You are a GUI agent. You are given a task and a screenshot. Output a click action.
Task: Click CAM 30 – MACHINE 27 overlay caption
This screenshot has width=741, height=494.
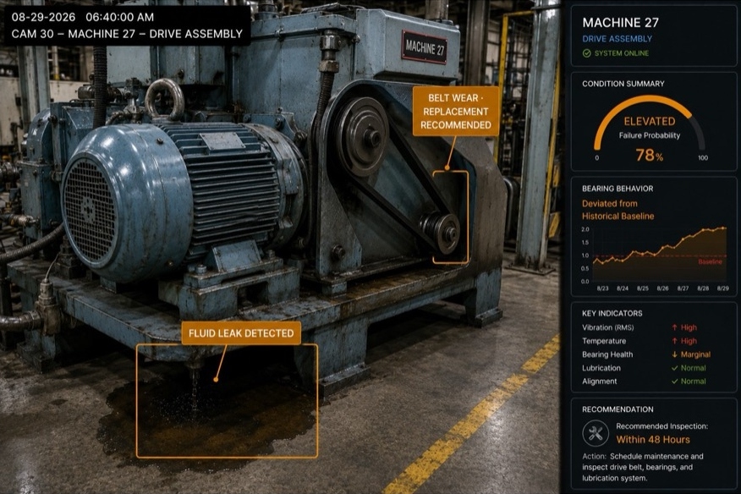point(127,34)
